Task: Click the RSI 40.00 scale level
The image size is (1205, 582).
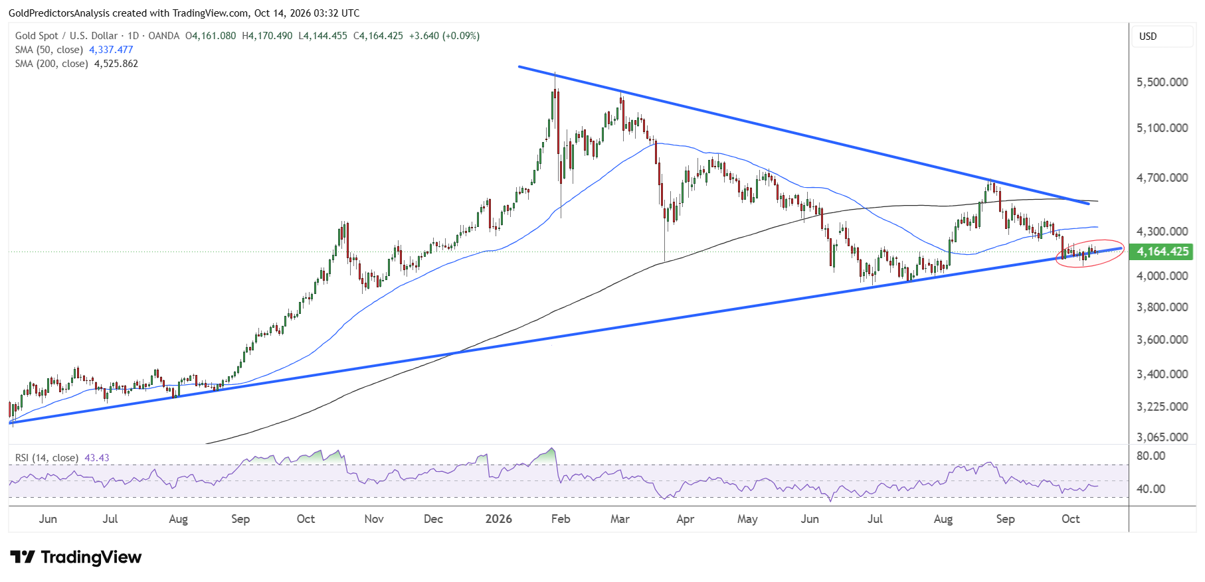Action: pos(1151,489)
